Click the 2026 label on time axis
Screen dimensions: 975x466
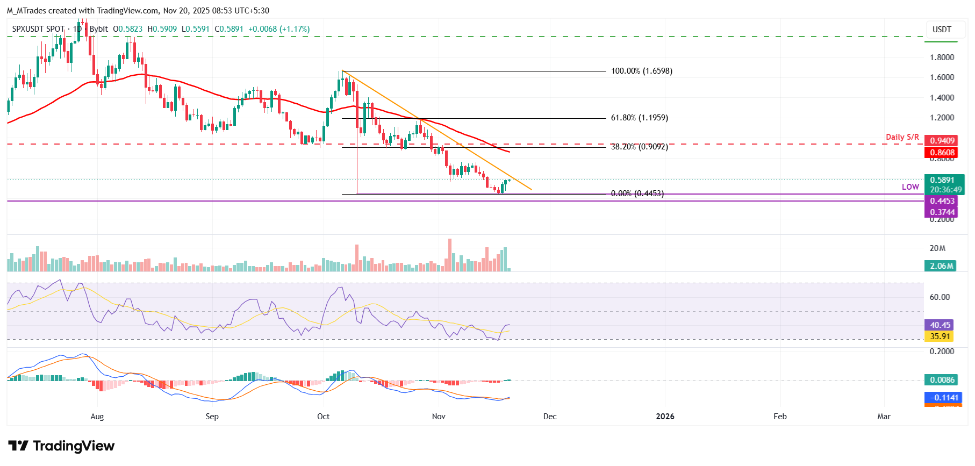click(665, 417)
